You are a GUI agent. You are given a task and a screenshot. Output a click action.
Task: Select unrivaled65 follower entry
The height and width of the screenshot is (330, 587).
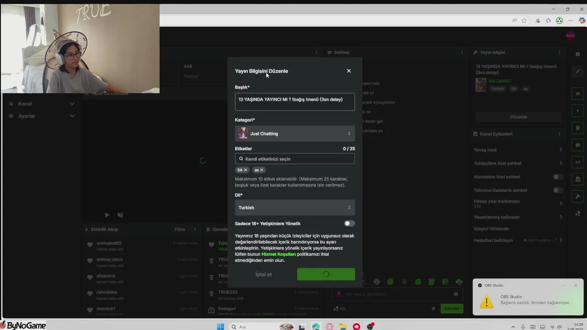142,246
